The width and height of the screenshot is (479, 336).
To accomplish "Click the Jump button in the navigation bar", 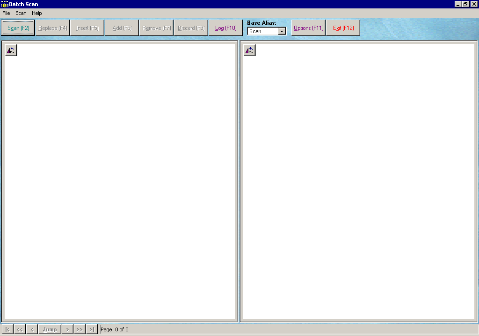I will [49, 329].
